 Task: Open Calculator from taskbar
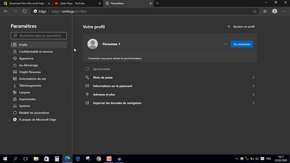57,159
